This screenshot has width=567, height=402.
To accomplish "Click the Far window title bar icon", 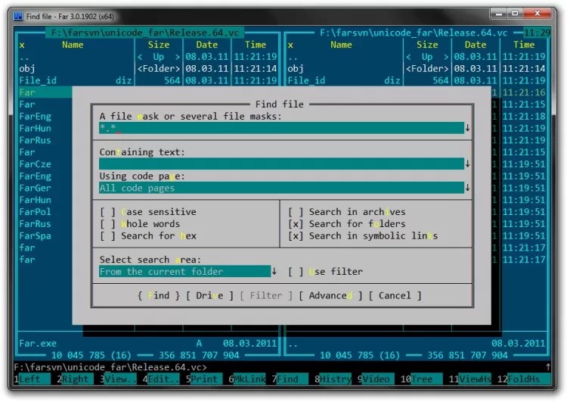I will [x=18, y=17].
